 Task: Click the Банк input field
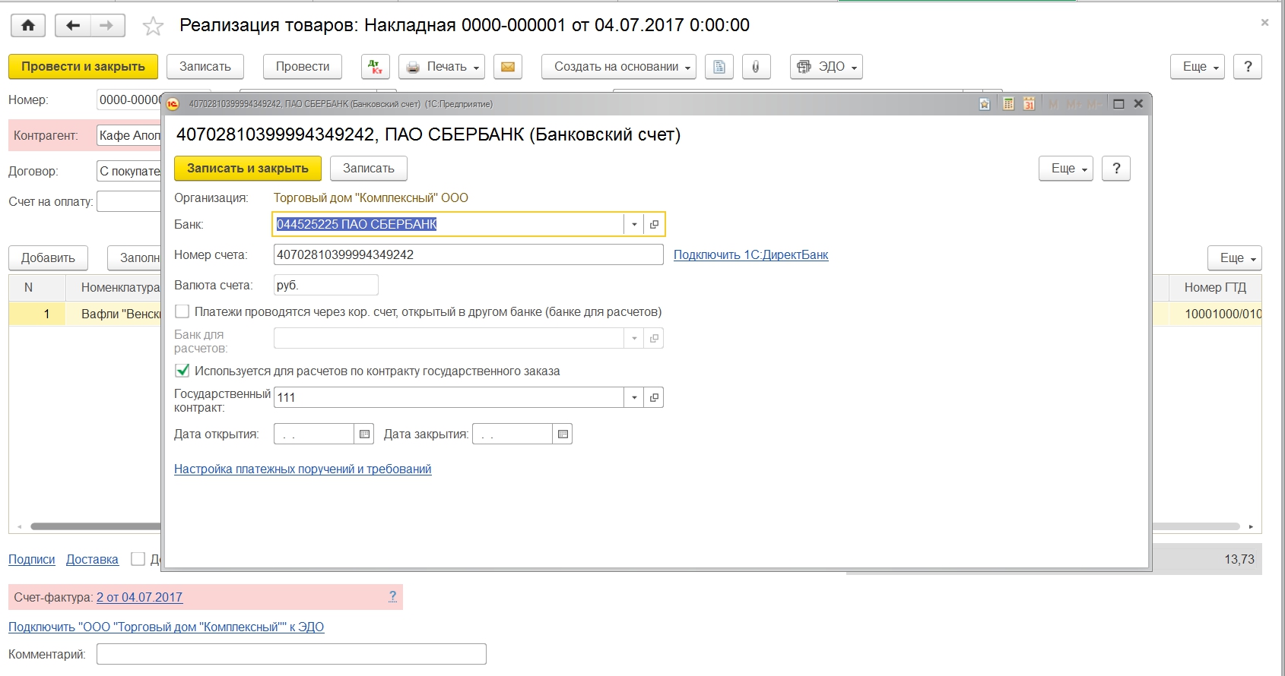click(x=449, y=224)
